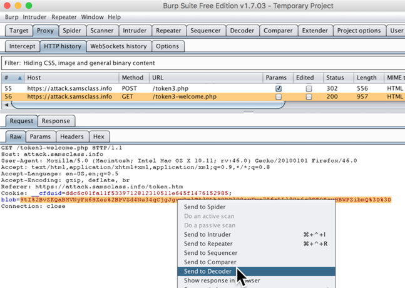
Task: Click the filter bar to edit filters
Action: coord(203,63)
